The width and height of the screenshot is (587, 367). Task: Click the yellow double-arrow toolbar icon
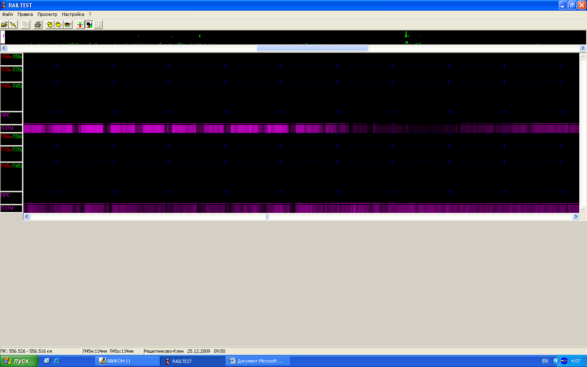[50, 25]
